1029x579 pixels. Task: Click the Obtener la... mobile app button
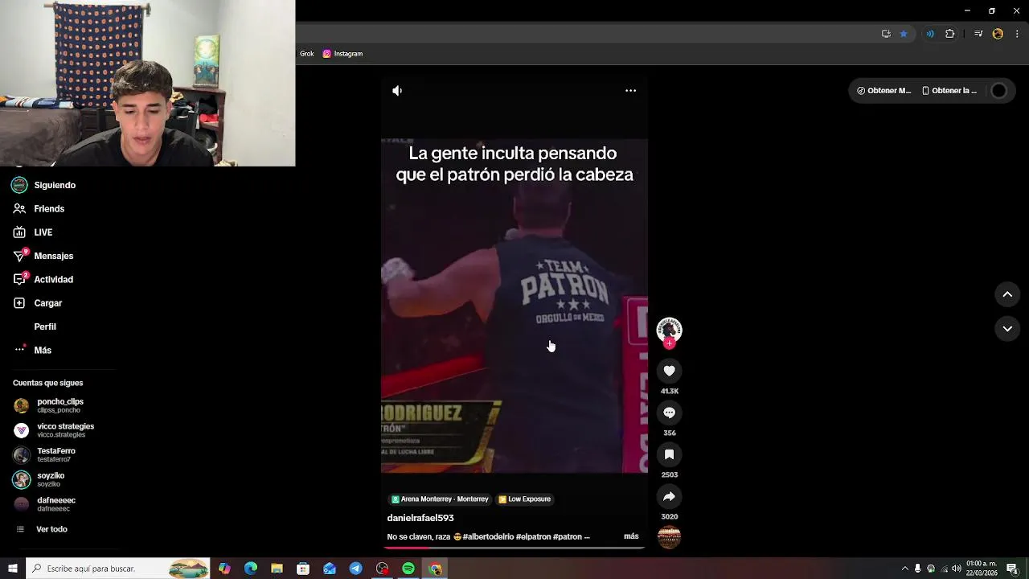(949, 91)
